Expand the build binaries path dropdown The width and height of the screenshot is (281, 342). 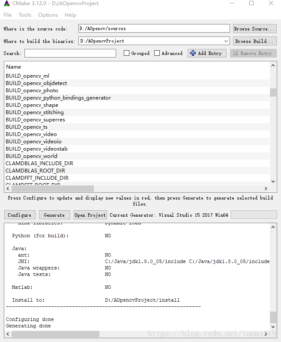(x=226, y=41)
